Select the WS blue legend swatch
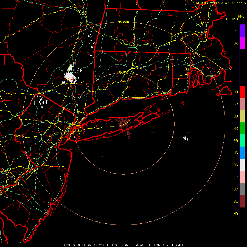This screenshot has width=247, height=247. pyautogui.click(x=242, y=153)
